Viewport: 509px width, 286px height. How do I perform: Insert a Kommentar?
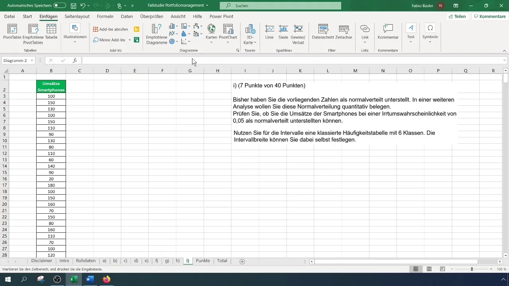(x=388, y=32)
